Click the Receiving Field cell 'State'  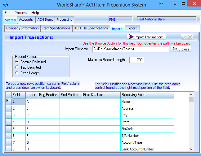coord(147,122)
